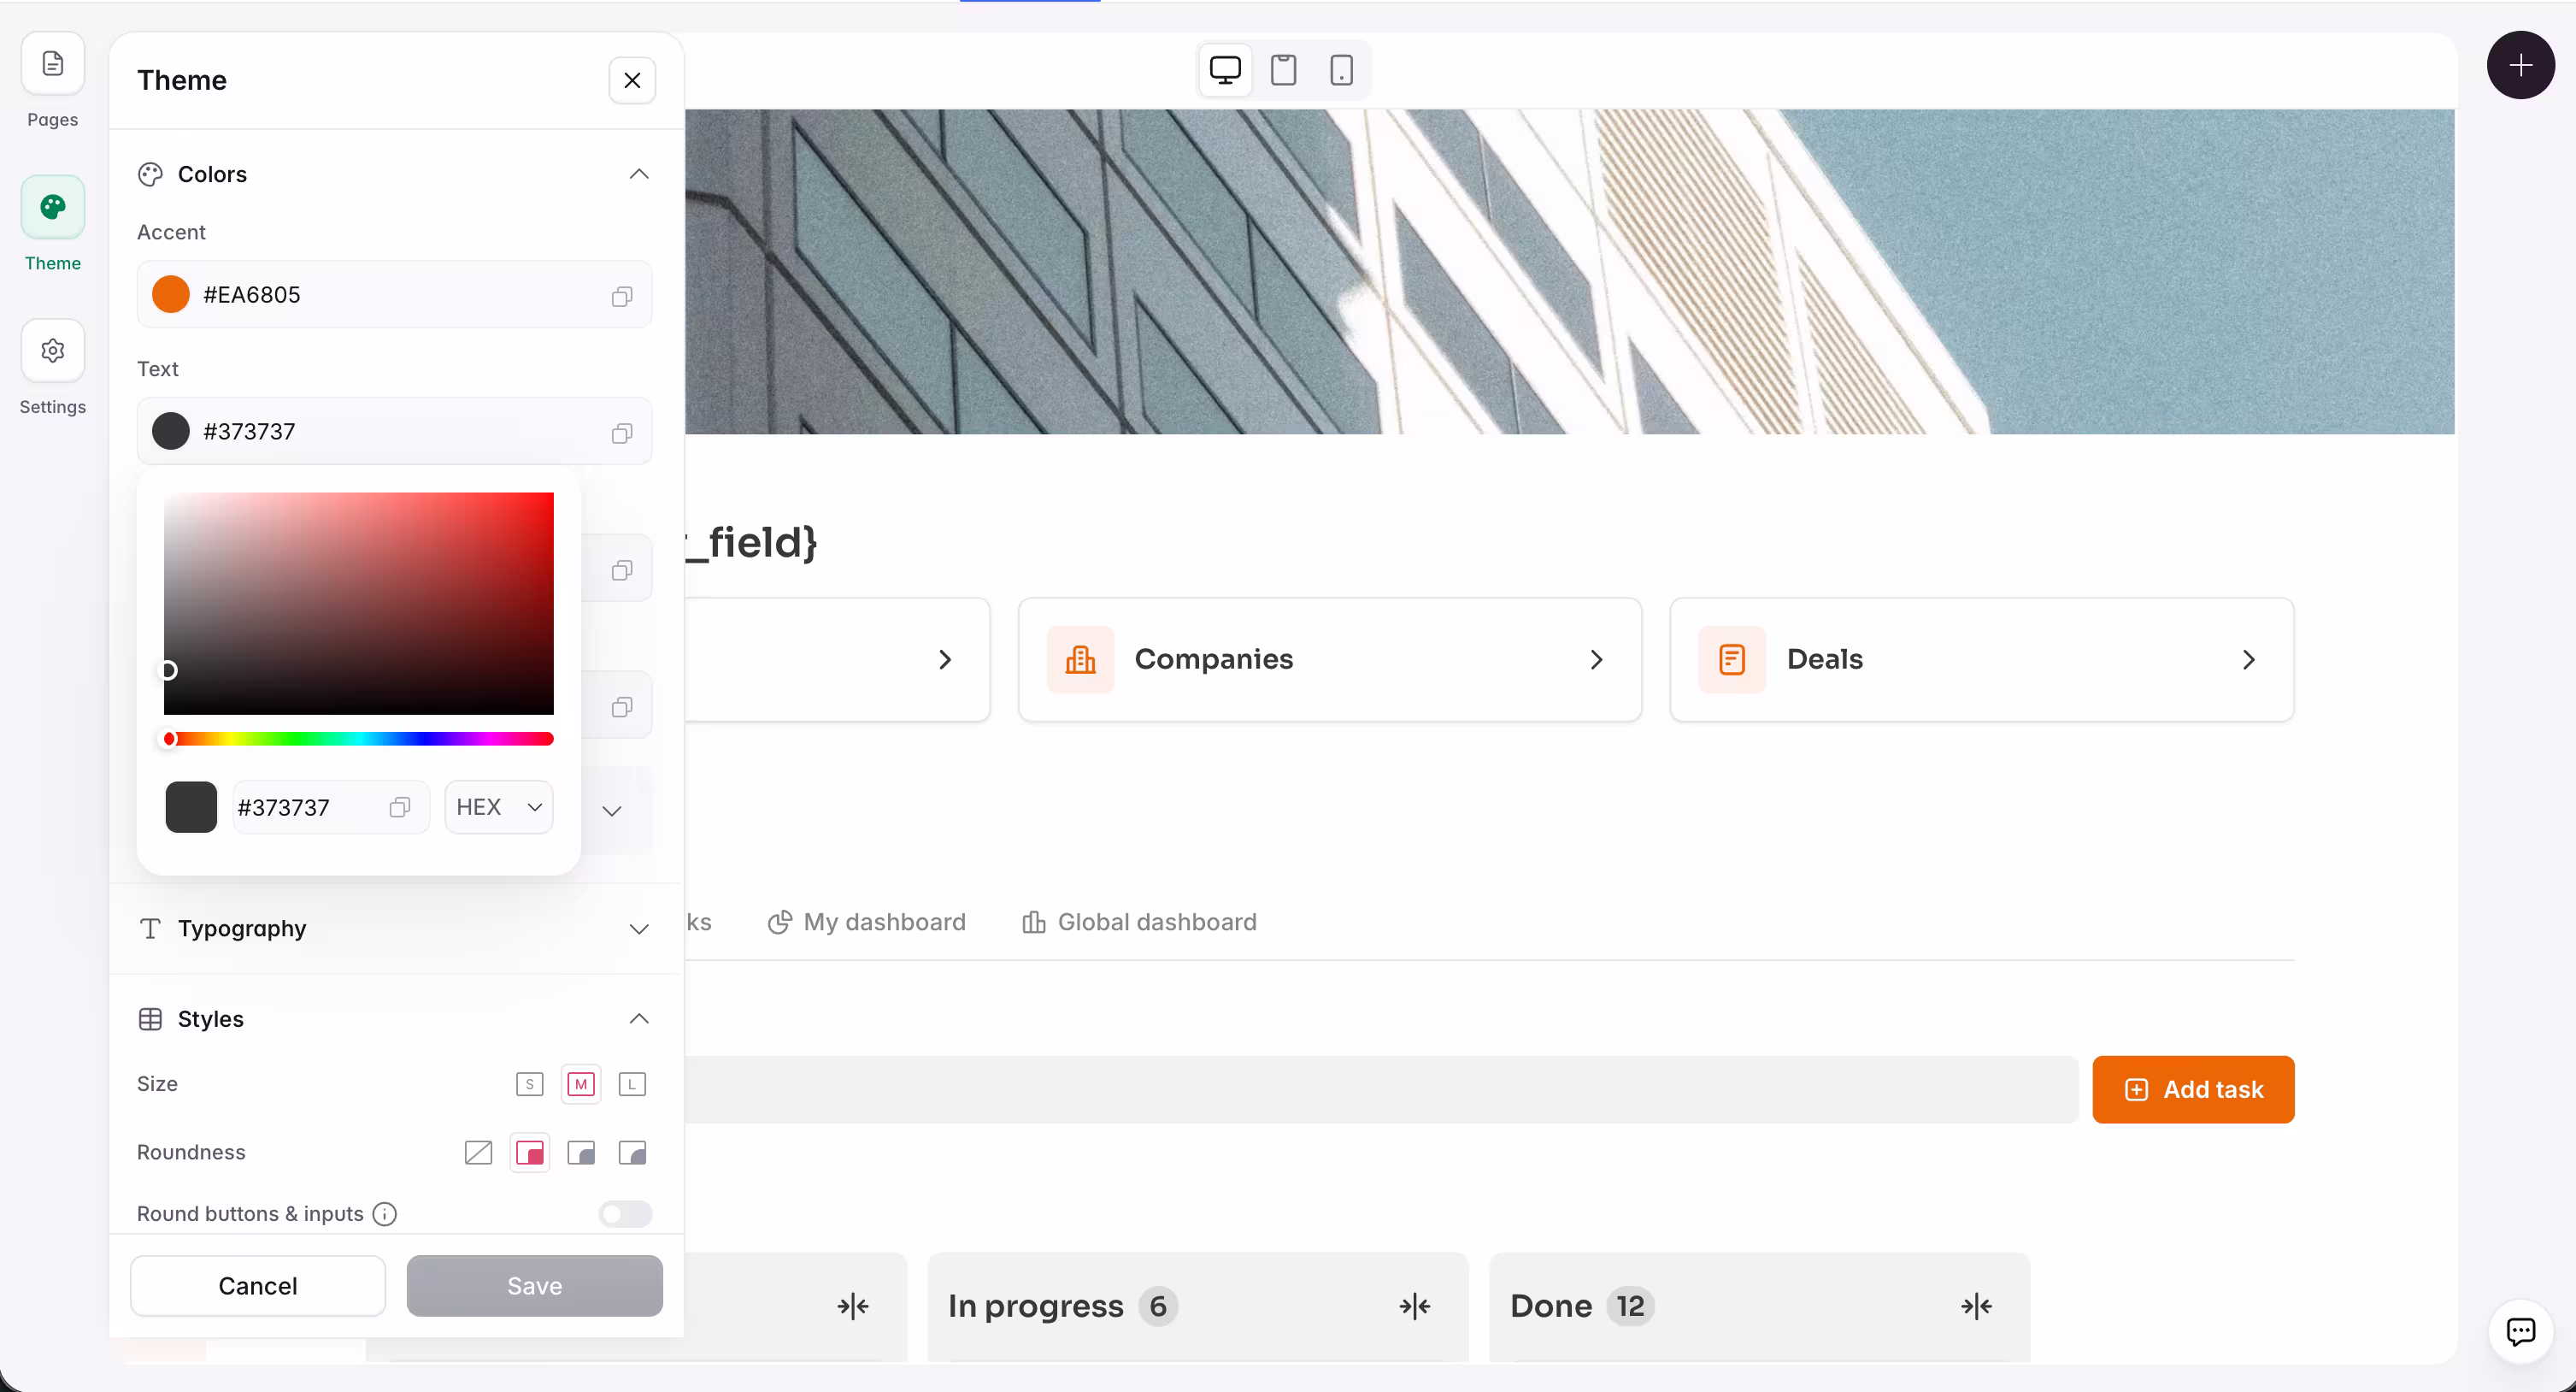Open the Companies card
2576x1392 pixels.
coord(1329,659)
